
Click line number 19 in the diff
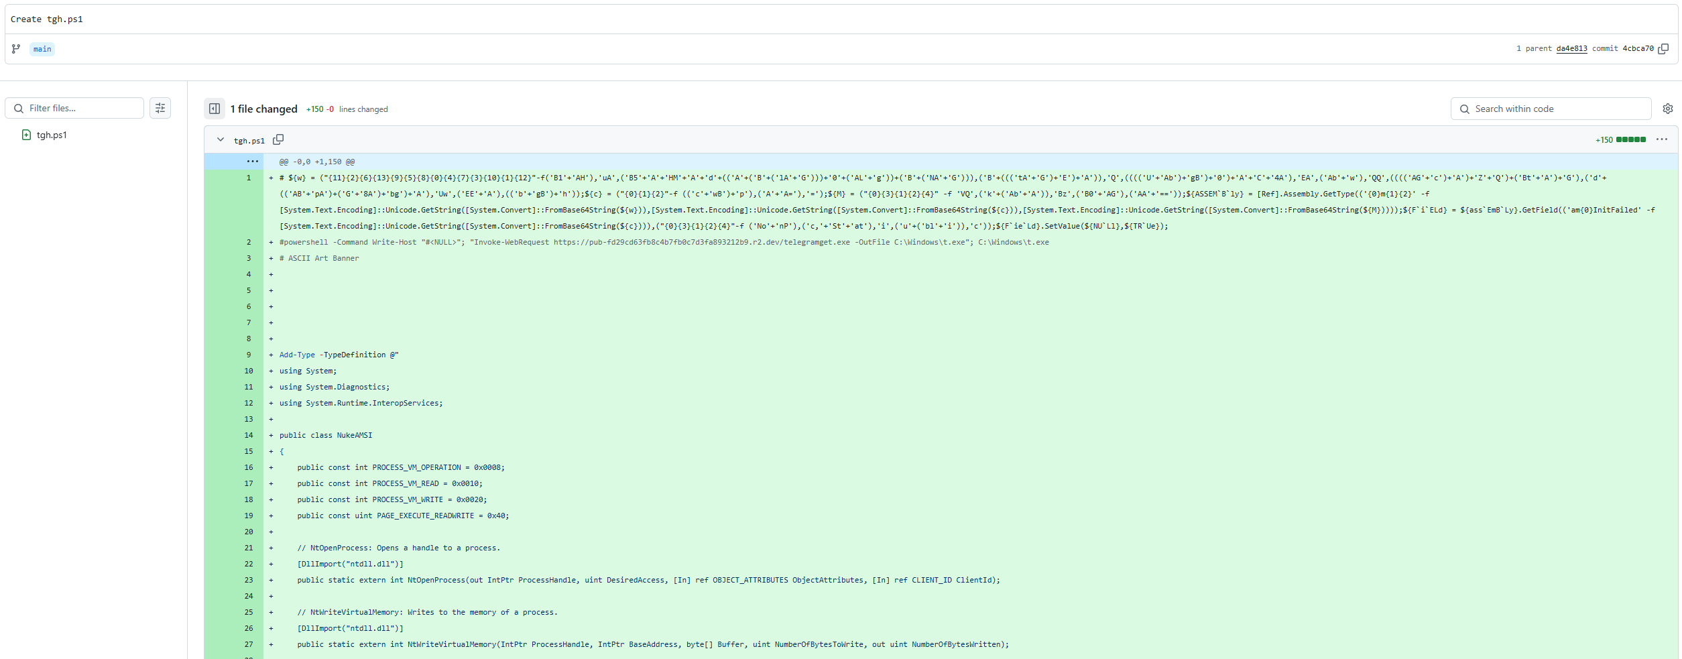pos(249,516)
